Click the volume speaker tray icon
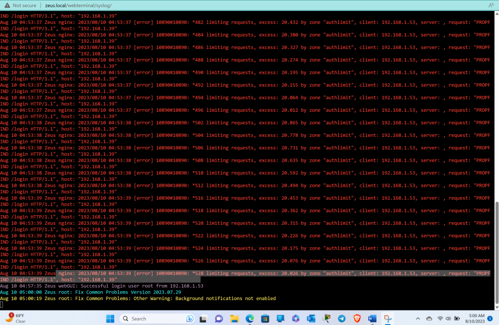Image resolution: width=499 pixels, height=325 pixels. coord(448,319)
